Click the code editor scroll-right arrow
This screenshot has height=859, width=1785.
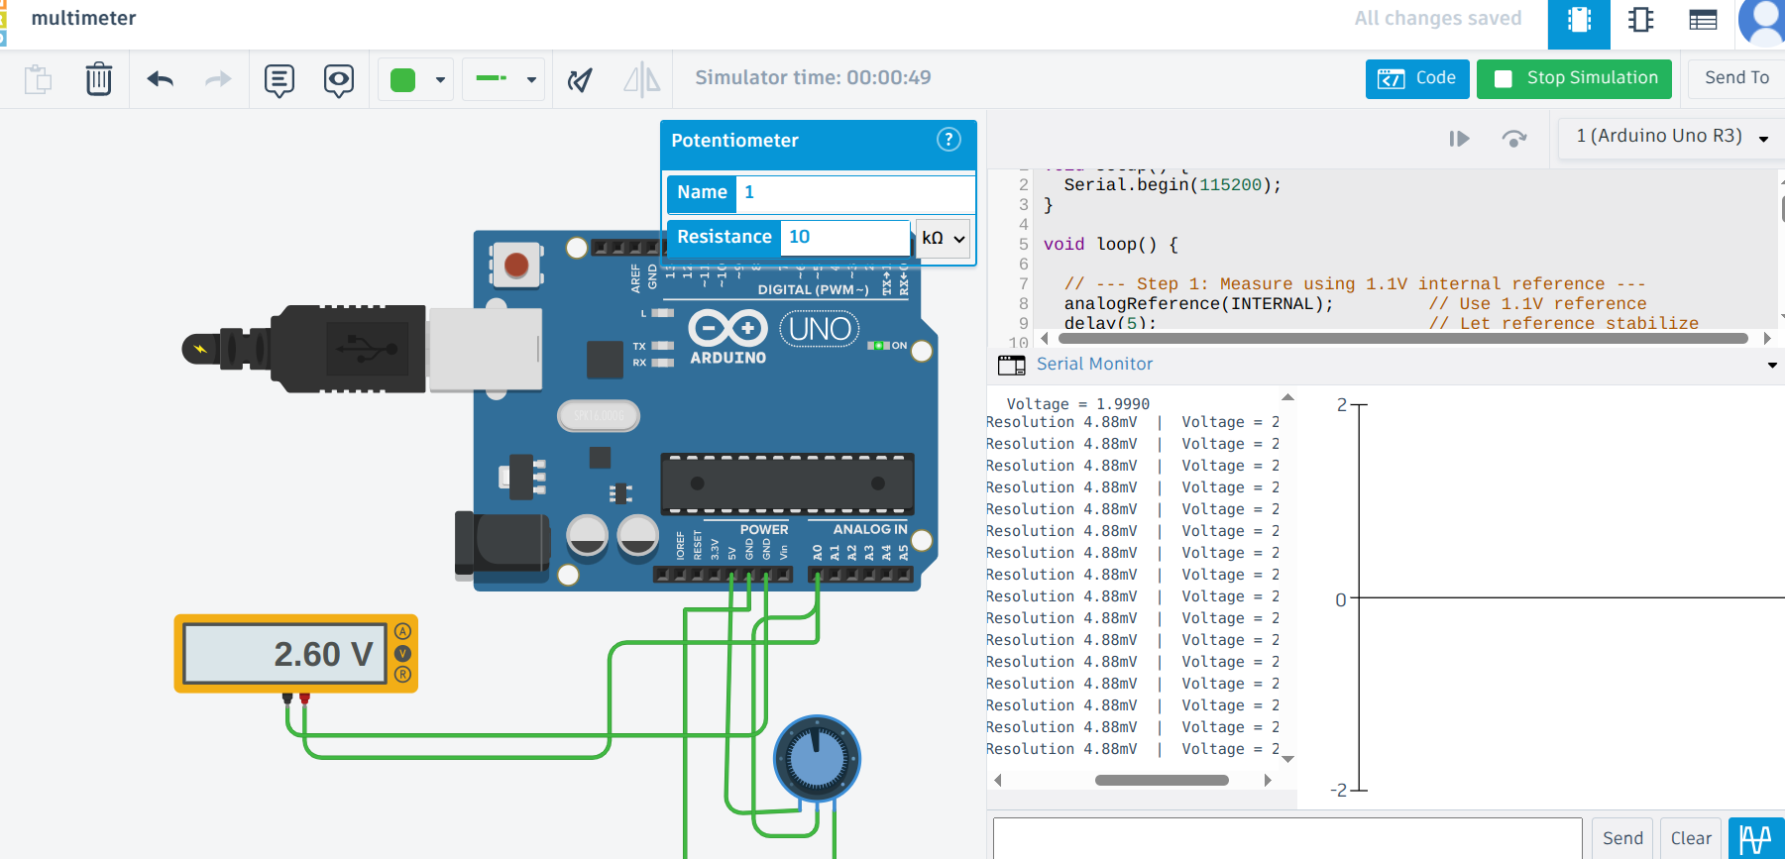coord(1767,339)
